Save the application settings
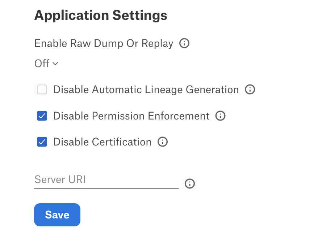This screenshot has width=318, height=252. click(x=57, y=214)
